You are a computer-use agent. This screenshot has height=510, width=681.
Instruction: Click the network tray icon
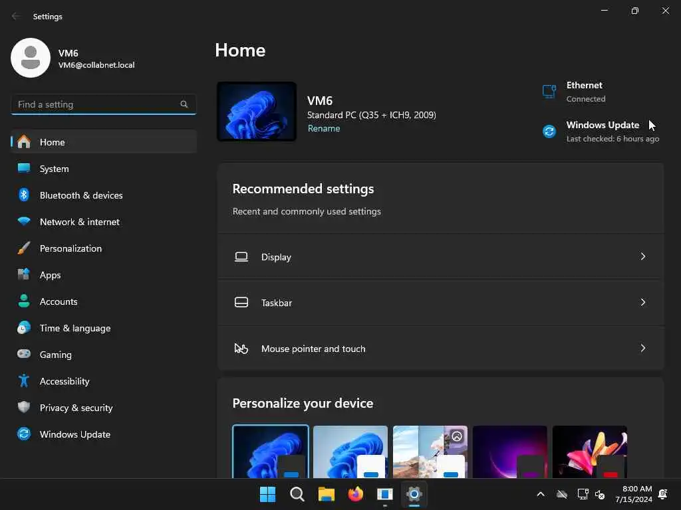pos(583,494)
